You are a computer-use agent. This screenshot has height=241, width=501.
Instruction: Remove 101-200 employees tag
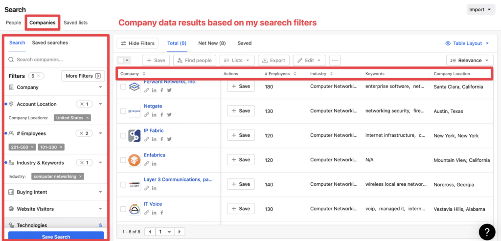click(x=61, y=147)
